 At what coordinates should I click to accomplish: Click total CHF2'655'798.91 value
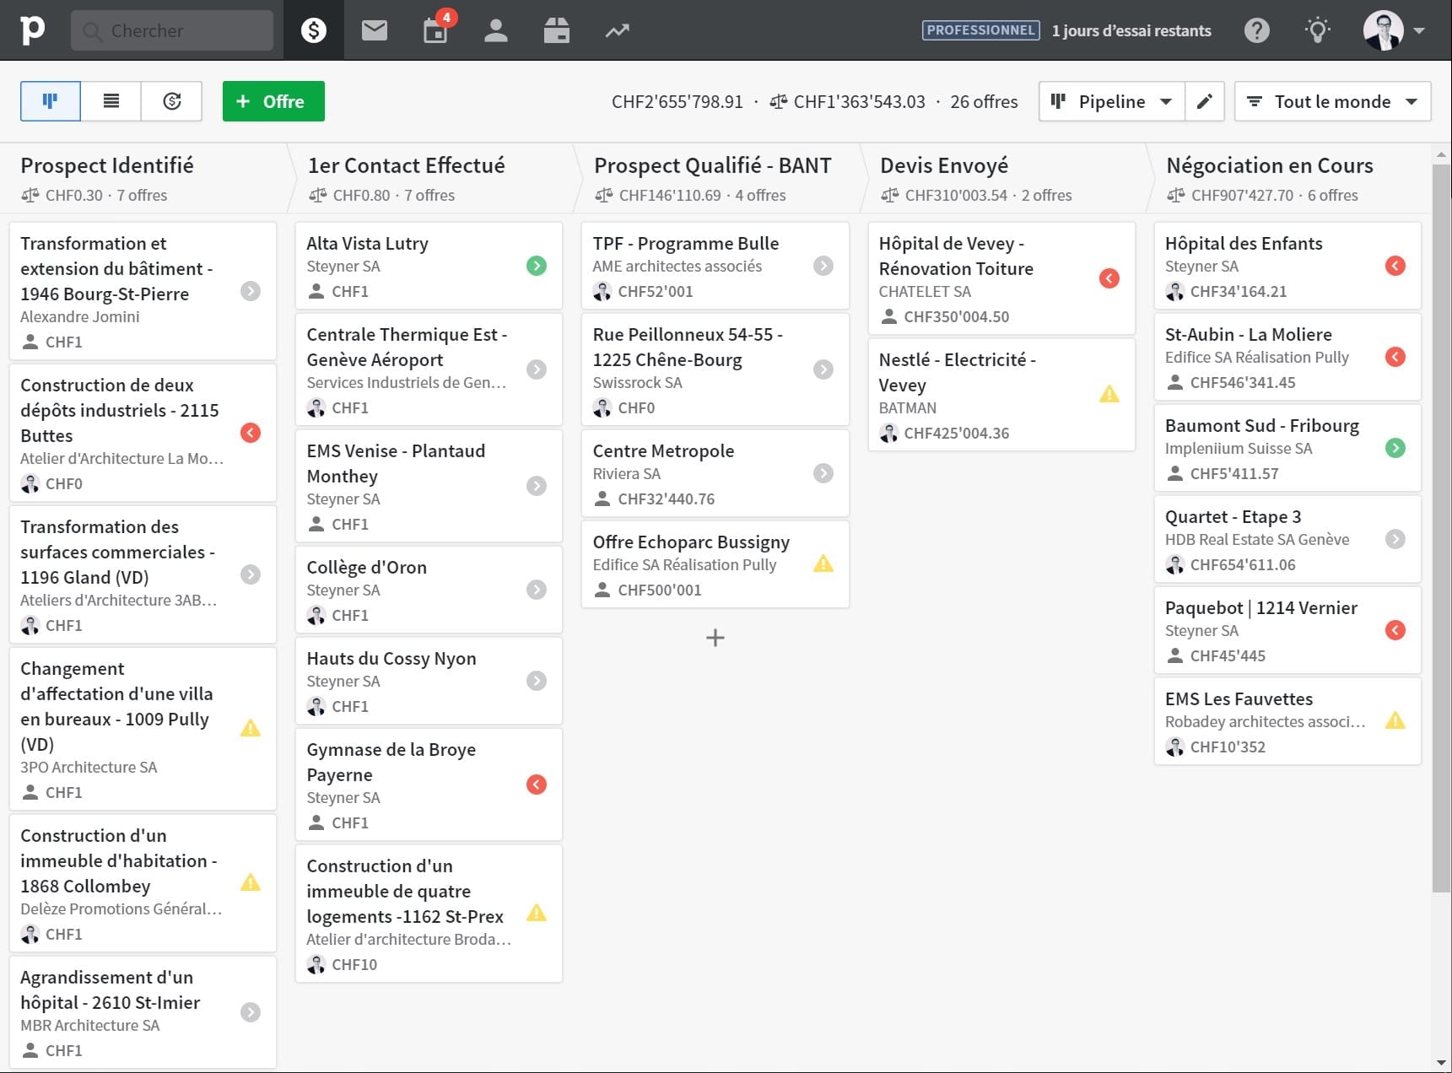tap(677, 101)
